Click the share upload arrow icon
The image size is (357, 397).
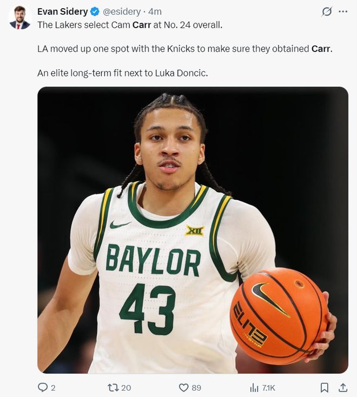(342, 387)
